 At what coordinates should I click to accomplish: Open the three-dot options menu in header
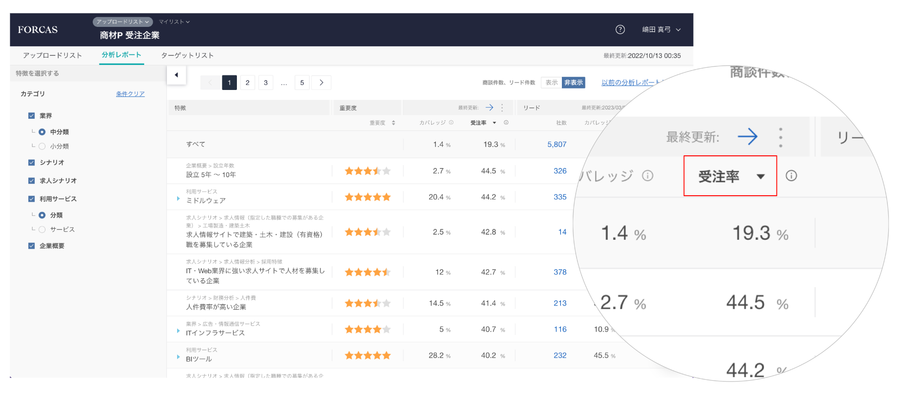(502, 108)
